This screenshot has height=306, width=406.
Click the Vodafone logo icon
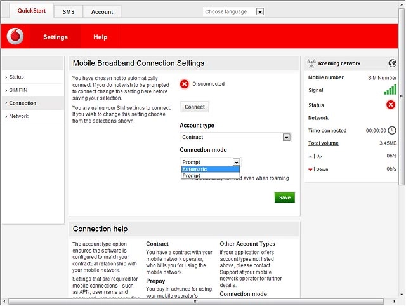coord(15,36)
